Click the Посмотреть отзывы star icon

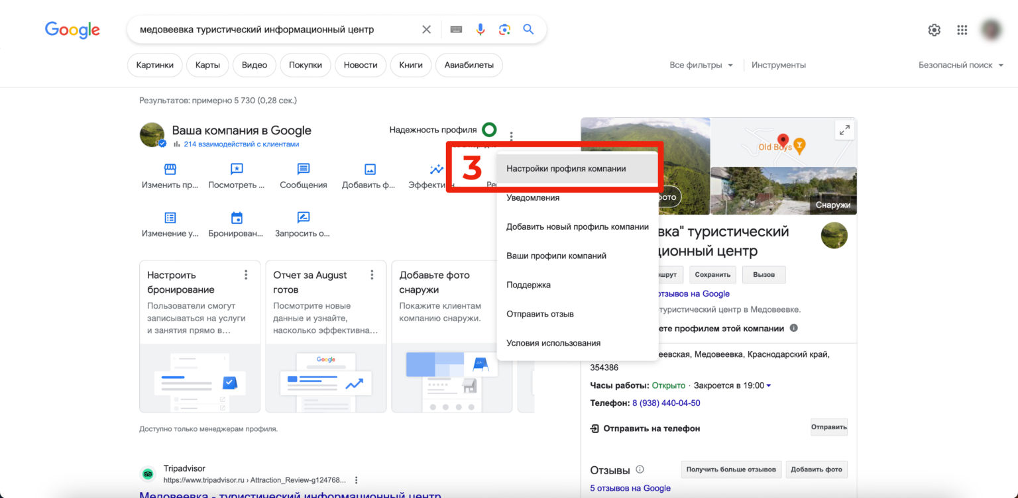point(237,170)
